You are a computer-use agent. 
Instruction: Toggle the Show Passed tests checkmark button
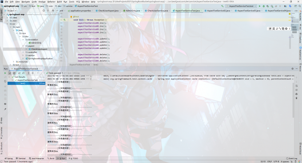10,73
